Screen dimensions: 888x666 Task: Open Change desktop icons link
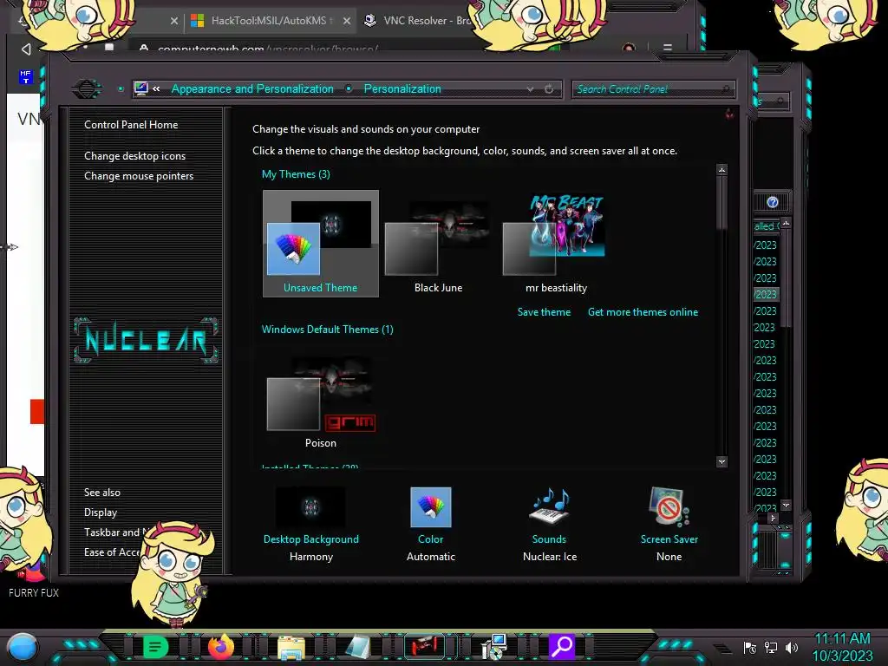(x=134, y=156)
